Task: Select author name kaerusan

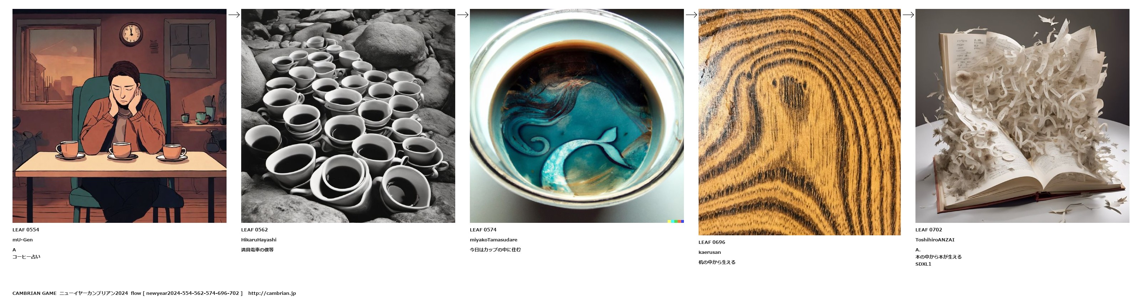Action: [x=710, y=252]
